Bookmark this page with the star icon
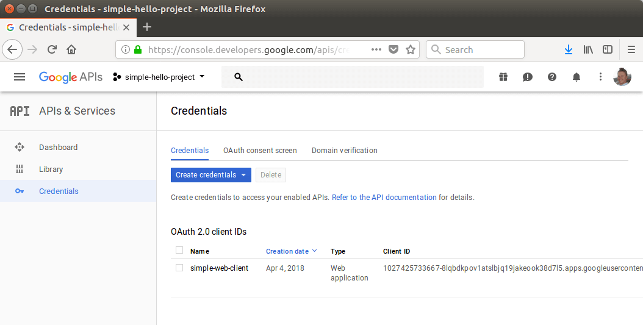 411,50
